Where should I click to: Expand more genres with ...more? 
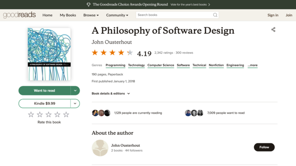tap(253, 65)
